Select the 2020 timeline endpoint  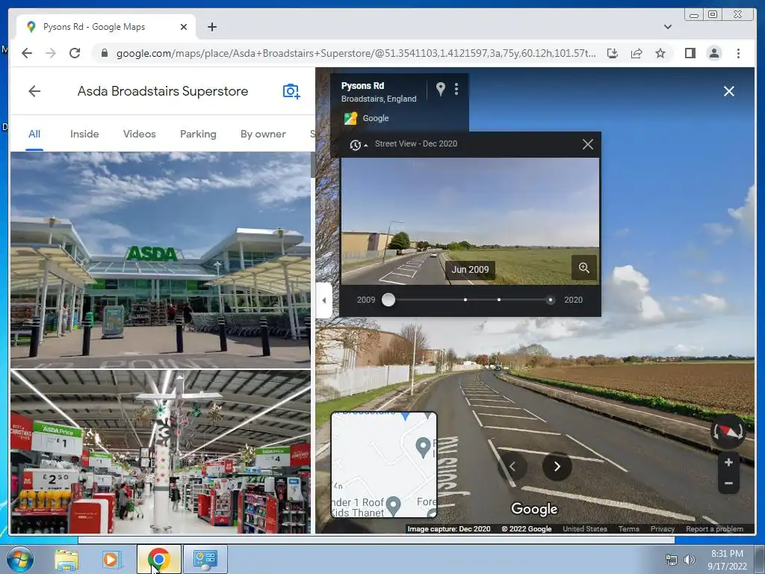(551, 300)
